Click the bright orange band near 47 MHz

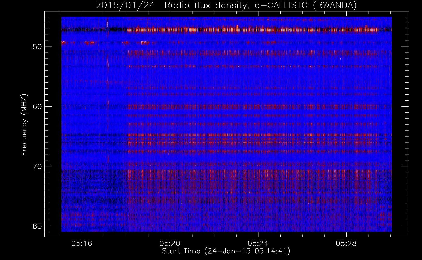coord(235,29)
